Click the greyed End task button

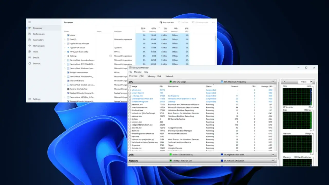[x=183, y=22]
